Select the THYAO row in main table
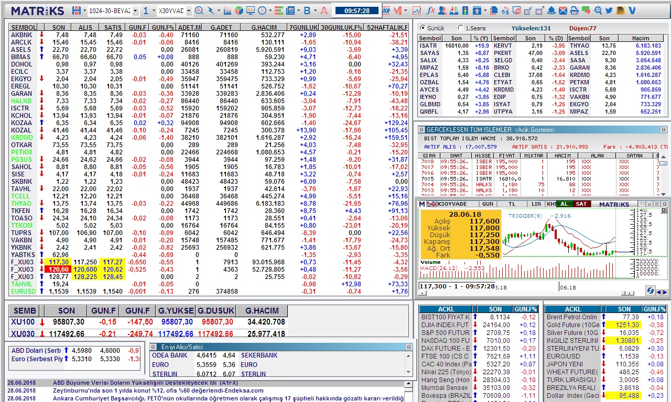 tap(209, 203)
